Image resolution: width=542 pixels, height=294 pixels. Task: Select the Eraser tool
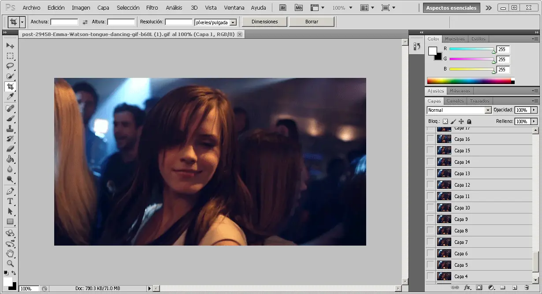click(x=10, y=149)
